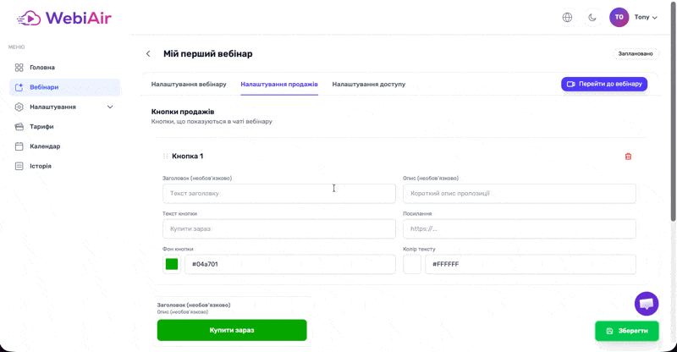Click the drag handle beside Кнопка 1

click(x=165, y=156)
